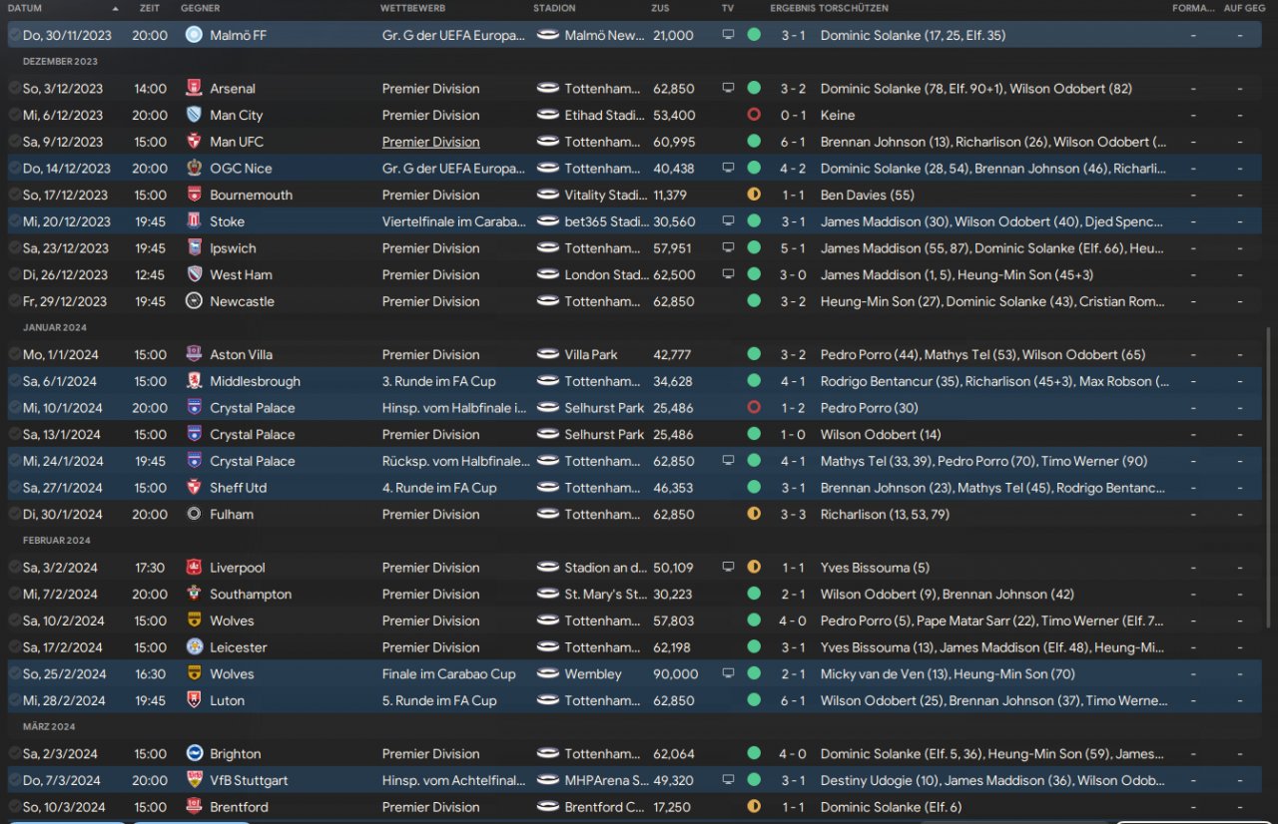The height and width of the screenshot is (824, 1278).
Task: Select the Liverpool club badge
Action: click(194, 568)
